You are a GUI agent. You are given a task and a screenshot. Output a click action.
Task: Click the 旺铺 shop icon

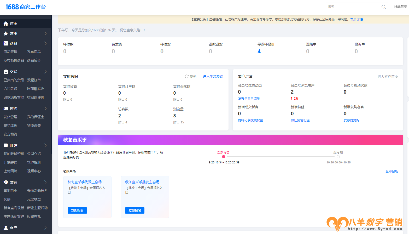(x=6, y=145)
